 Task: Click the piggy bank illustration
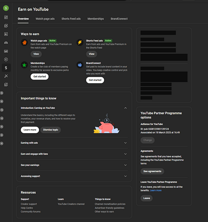pyautogui.click(x=107, y=124)
